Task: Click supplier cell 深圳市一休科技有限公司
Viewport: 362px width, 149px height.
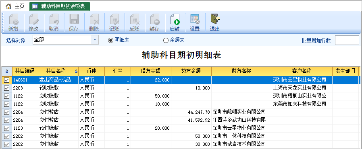Action: click(x=241, y=137)
